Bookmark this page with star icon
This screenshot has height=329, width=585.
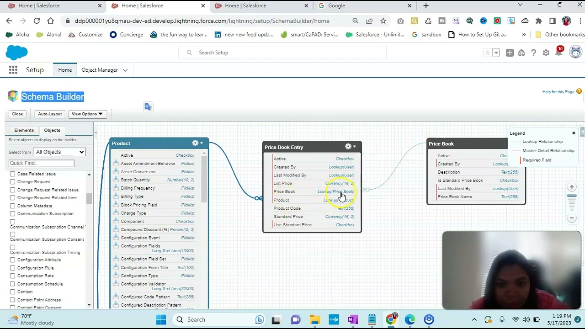click(x=383, y=21)
